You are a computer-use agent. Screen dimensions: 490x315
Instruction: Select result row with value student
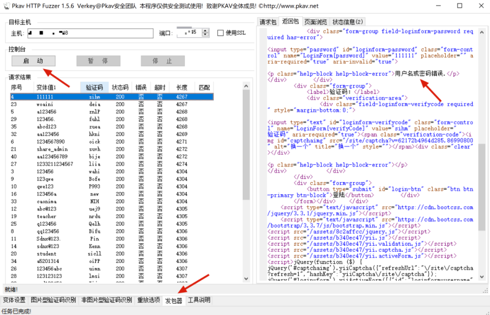click(112, 254)
